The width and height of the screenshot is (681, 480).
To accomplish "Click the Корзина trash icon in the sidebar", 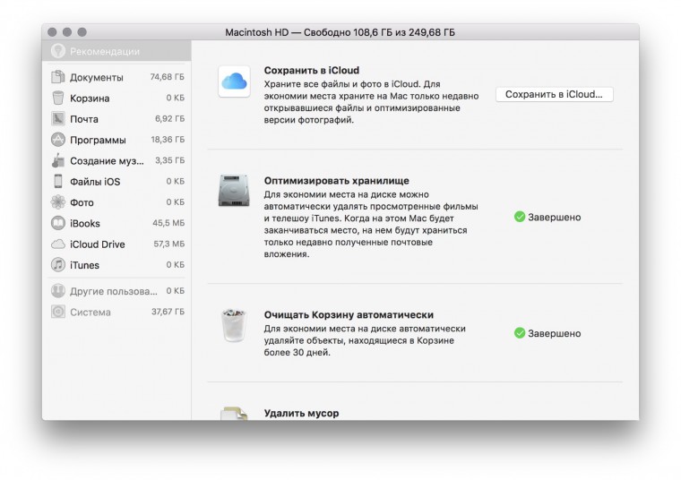I will click(x=57, y=99).
